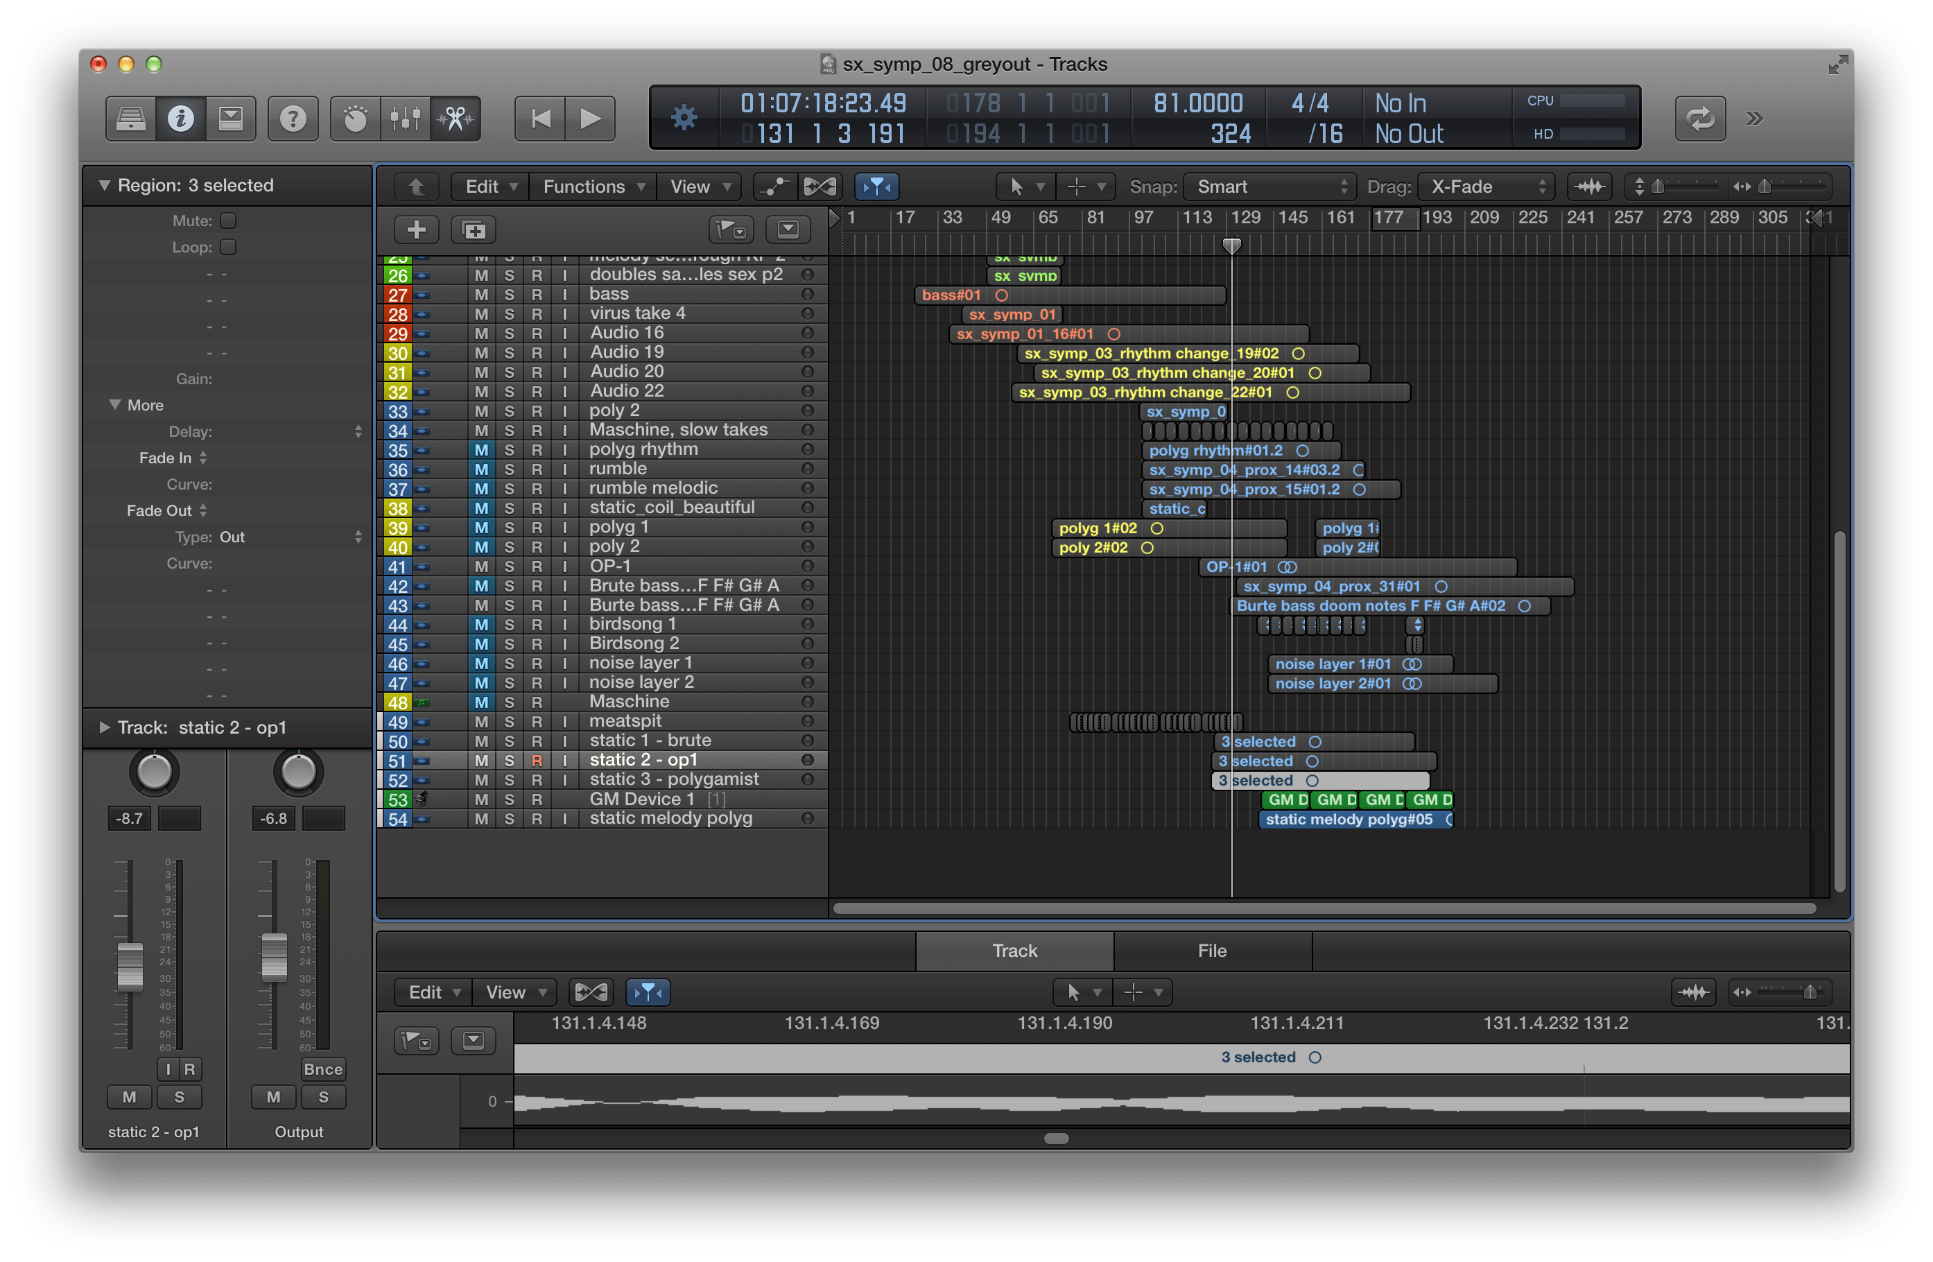Open the Snap: Smart dropdown

point(1269,186)
